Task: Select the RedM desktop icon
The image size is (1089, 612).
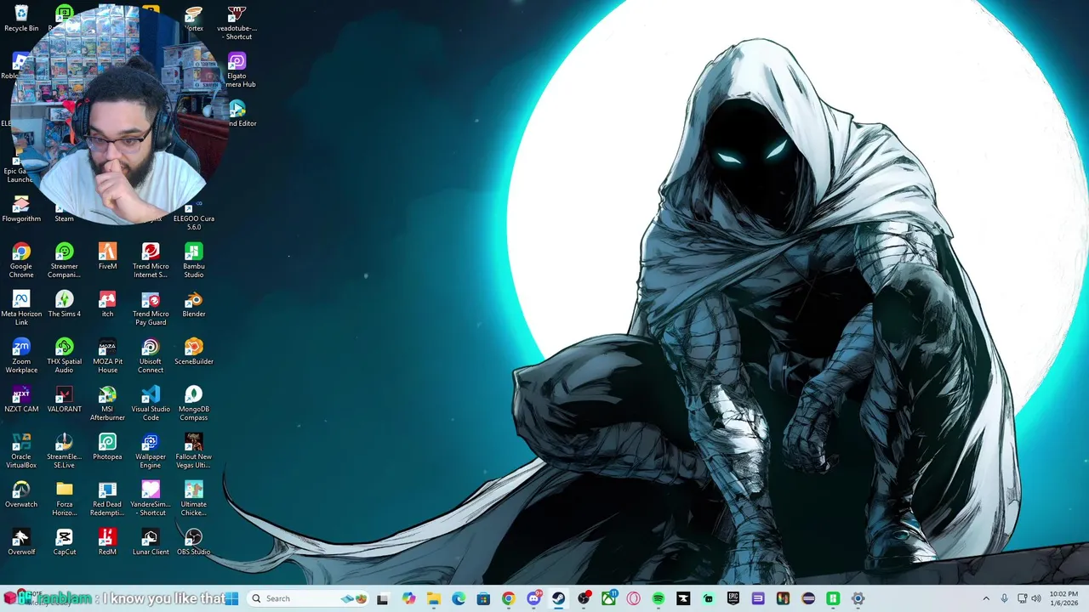Action: tap(107, 542)
